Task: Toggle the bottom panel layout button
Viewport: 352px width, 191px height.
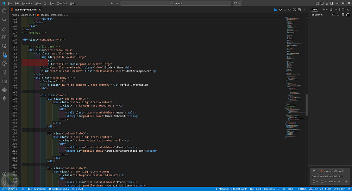Action: (327, 3)
